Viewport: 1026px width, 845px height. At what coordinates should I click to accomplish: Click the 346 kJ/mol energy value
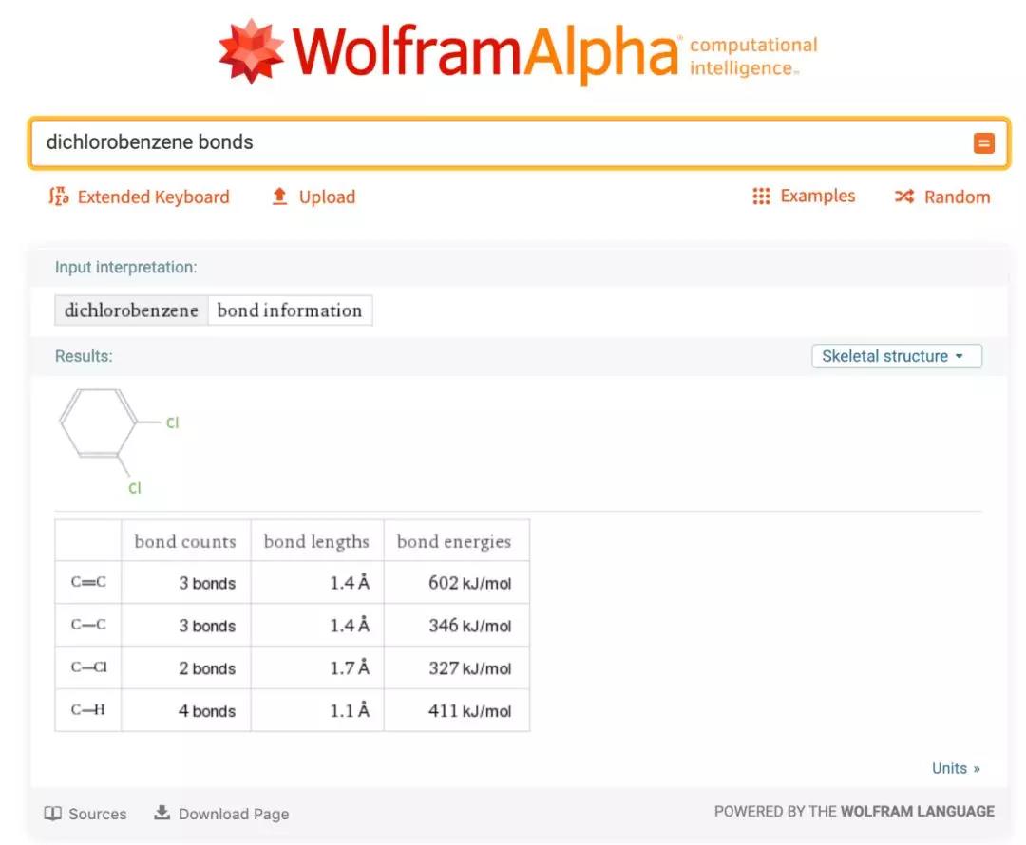pyautogui.click(x=470, y=626)
